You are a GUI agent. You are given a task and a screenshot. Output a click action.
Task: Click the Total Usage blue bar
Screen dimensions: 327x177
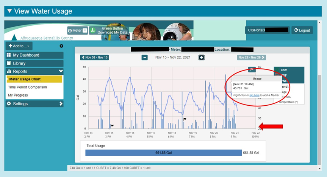163,153
